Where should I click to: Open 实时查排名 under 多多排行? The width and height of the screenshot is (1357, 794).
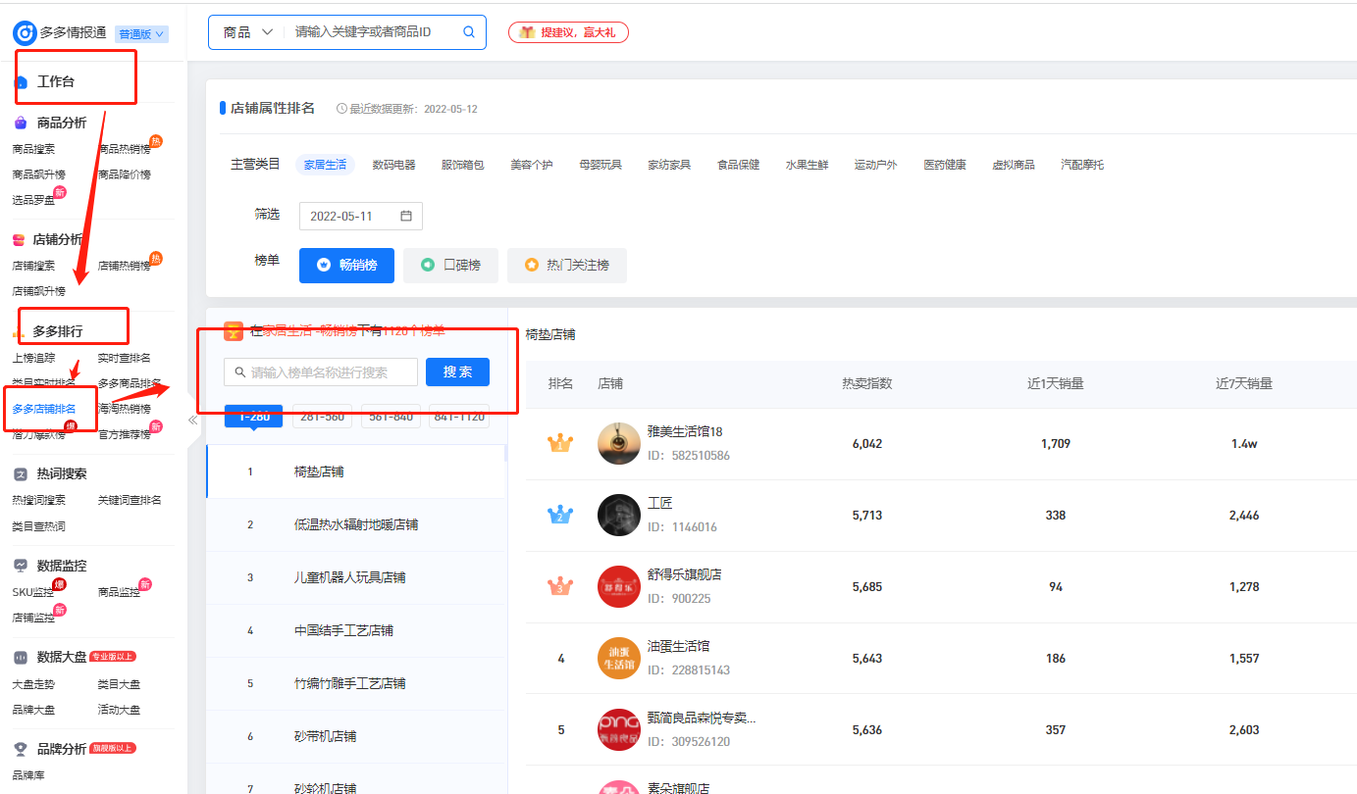point(125,358)
